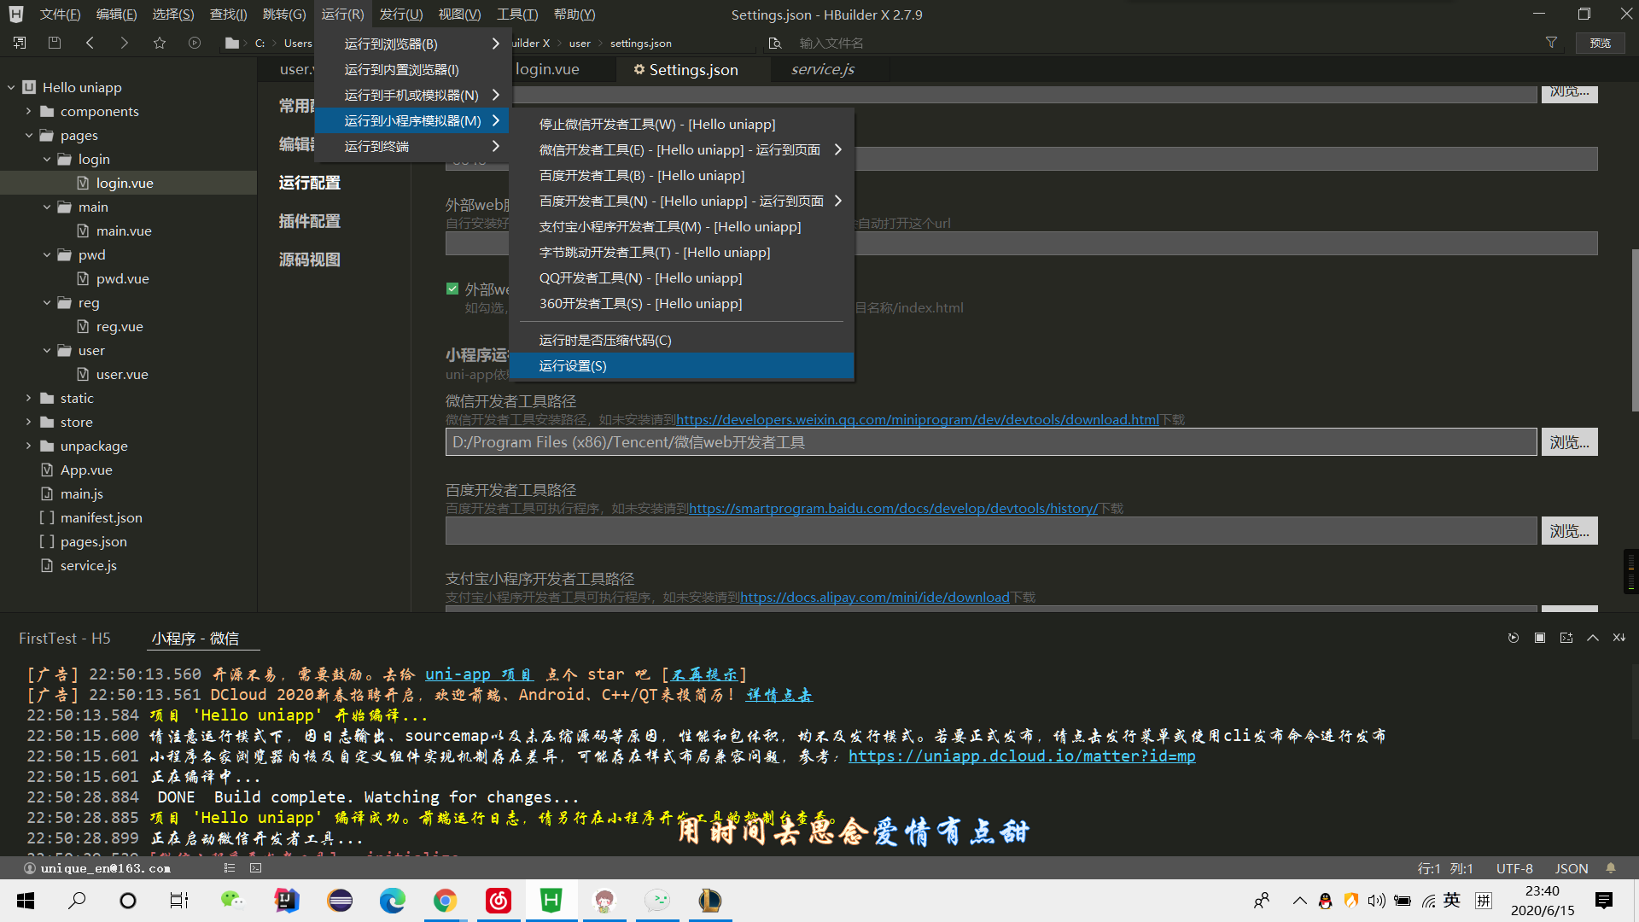
Task: Open the smartprogram.baidu.com download link
Action: click(893, 508)
